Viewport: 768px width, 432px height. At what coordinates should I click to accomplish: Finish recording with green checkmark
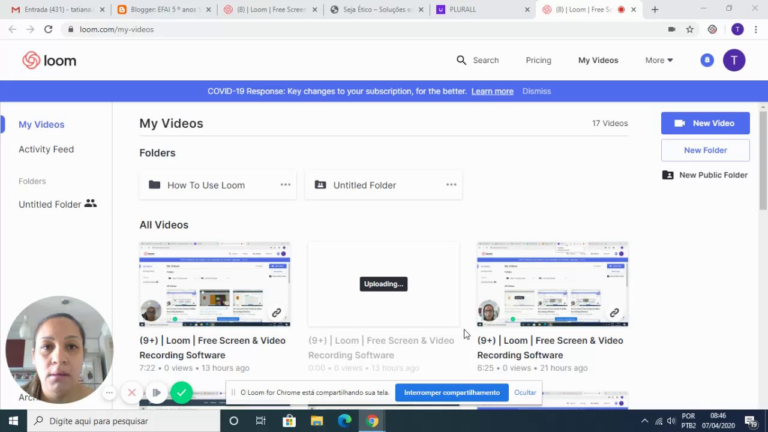181,392
